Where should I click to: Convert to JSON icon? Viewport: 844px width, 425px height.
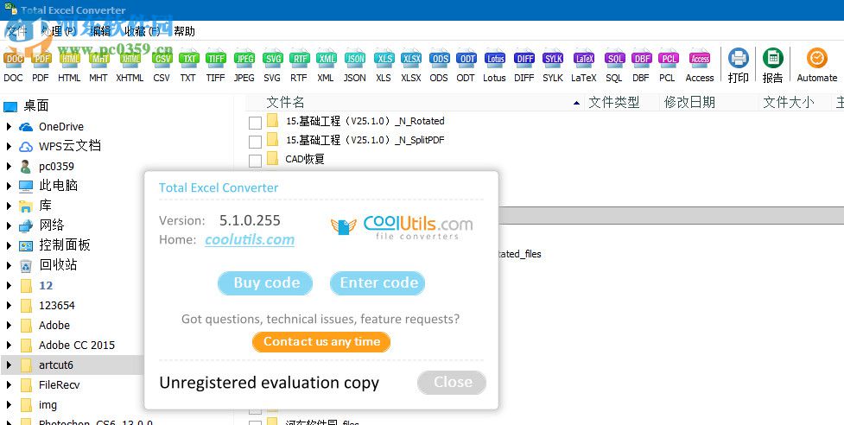(355, 60)
